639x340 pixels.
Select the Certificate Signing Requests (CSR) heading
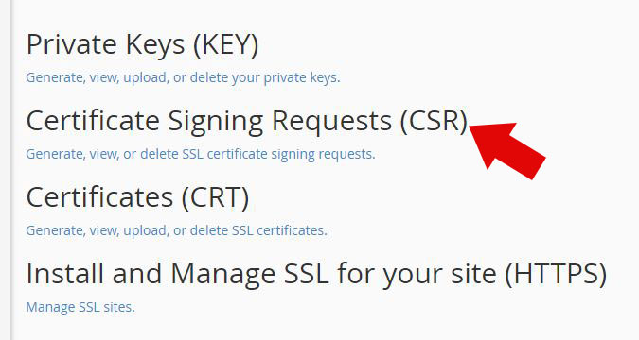pyautogui.click(x=247, y=121)
